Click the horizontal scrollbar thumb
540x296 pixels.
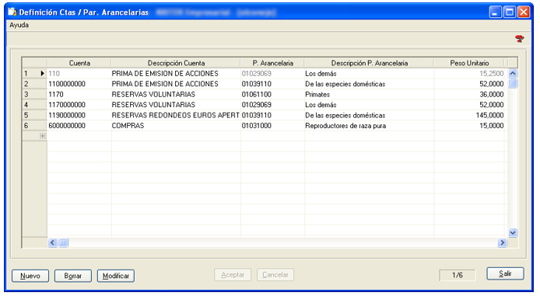coord(63,242)
